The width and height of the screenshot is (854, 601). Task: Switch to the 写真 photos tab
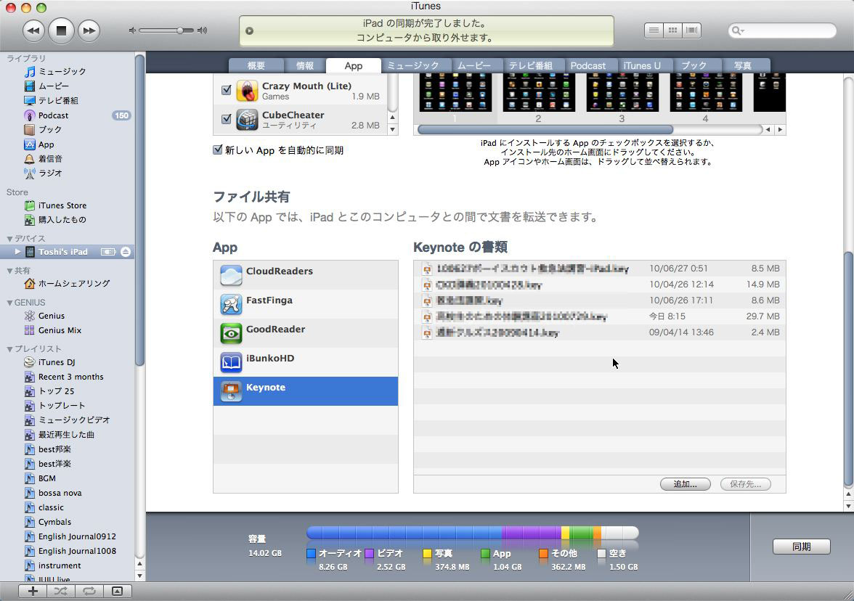[x=742, y=65]
